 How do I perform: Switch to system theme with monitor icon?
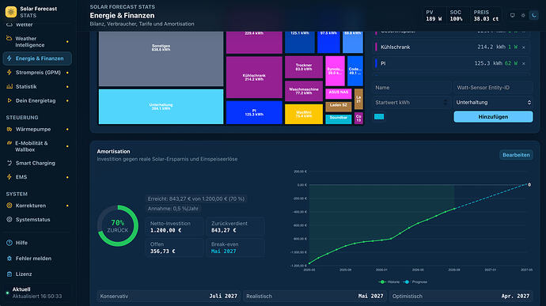click(x=512, y=15)
